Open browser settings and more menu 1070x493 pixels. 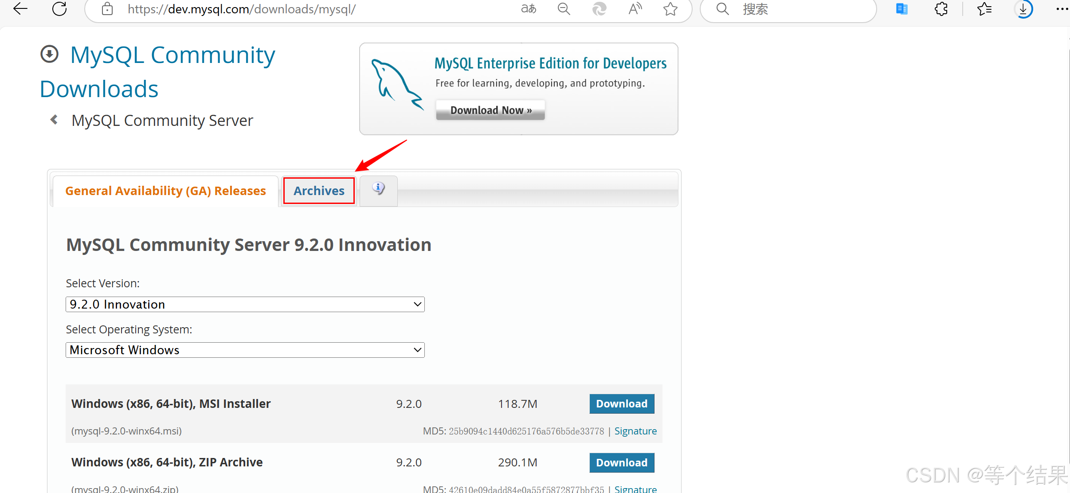(x=1062, y=9)
